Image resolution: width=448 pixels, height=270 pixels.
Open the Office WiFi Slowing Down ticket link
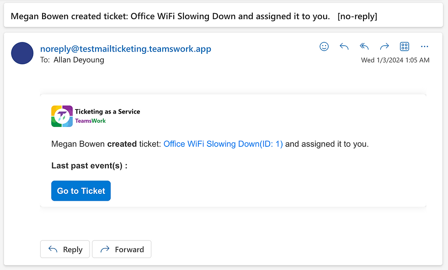pos(223,144)
